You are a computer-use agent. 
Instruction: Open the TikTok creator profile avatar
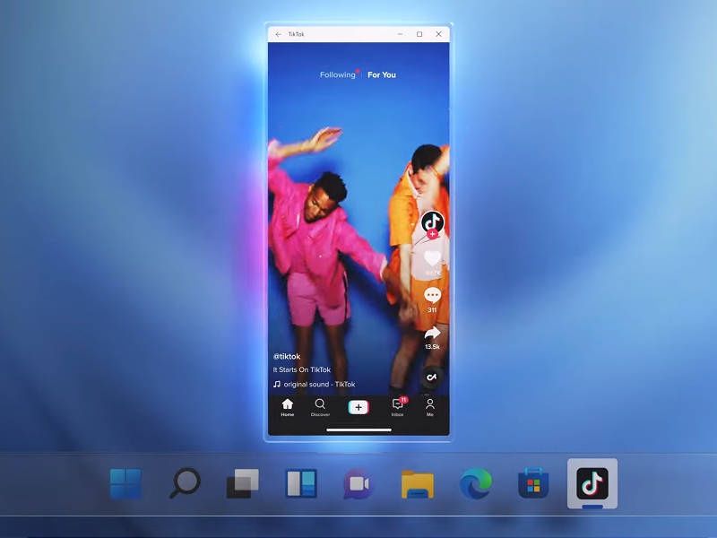(x=432, y=221)
